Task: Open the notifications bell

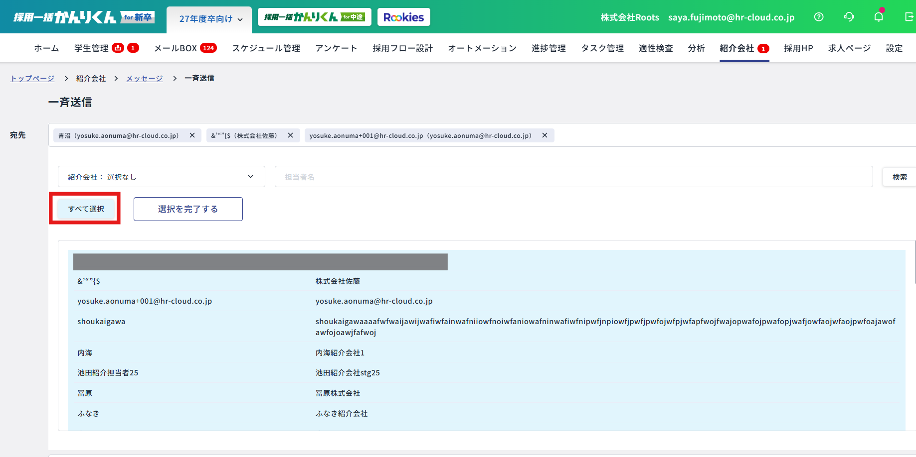Action: (x=879, y=17)
